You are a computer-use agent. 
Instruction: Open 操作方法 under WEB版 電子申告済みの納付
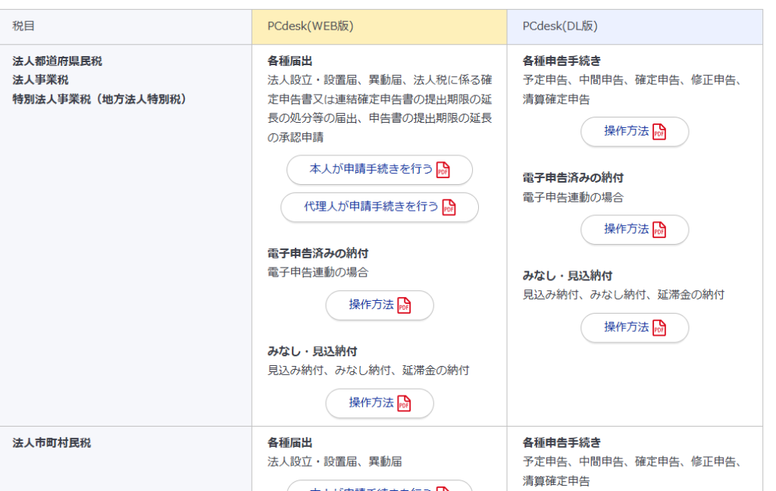[371, 305]
